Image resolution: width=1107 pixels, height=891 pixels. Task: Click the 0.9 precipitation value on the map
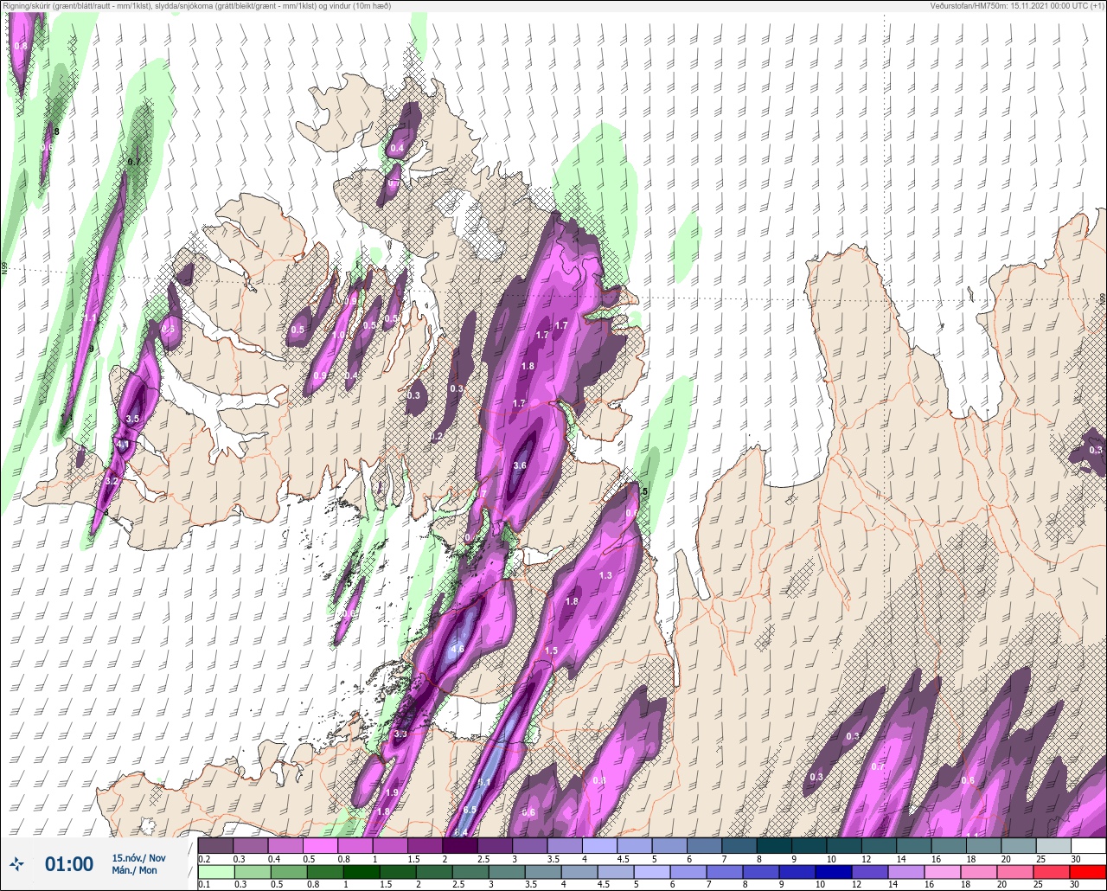click(x=320, y=375)
